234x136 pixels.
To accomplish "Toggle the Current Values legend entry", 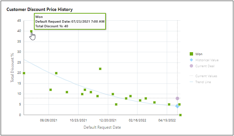I will click(x=203, y=76).
